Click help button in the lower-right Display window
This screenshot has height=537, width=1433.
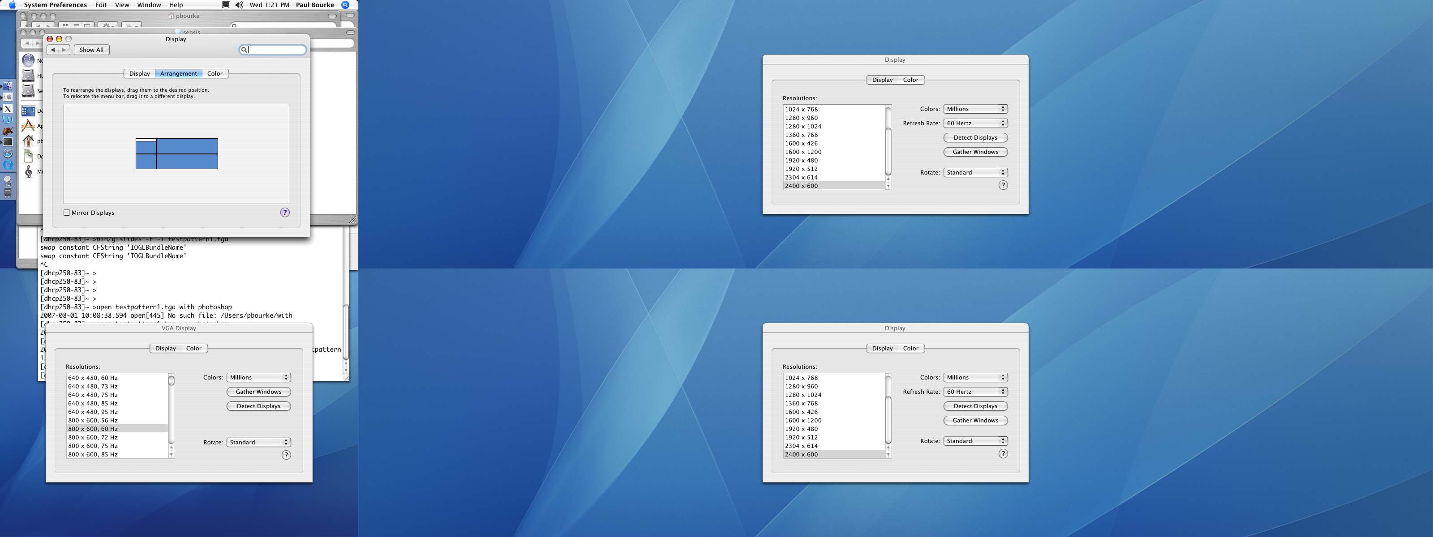(1003, 454)
